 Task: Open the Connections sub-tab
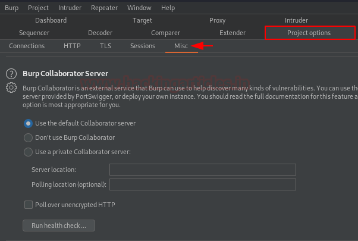pyautogui.click(x=27, y=46)
